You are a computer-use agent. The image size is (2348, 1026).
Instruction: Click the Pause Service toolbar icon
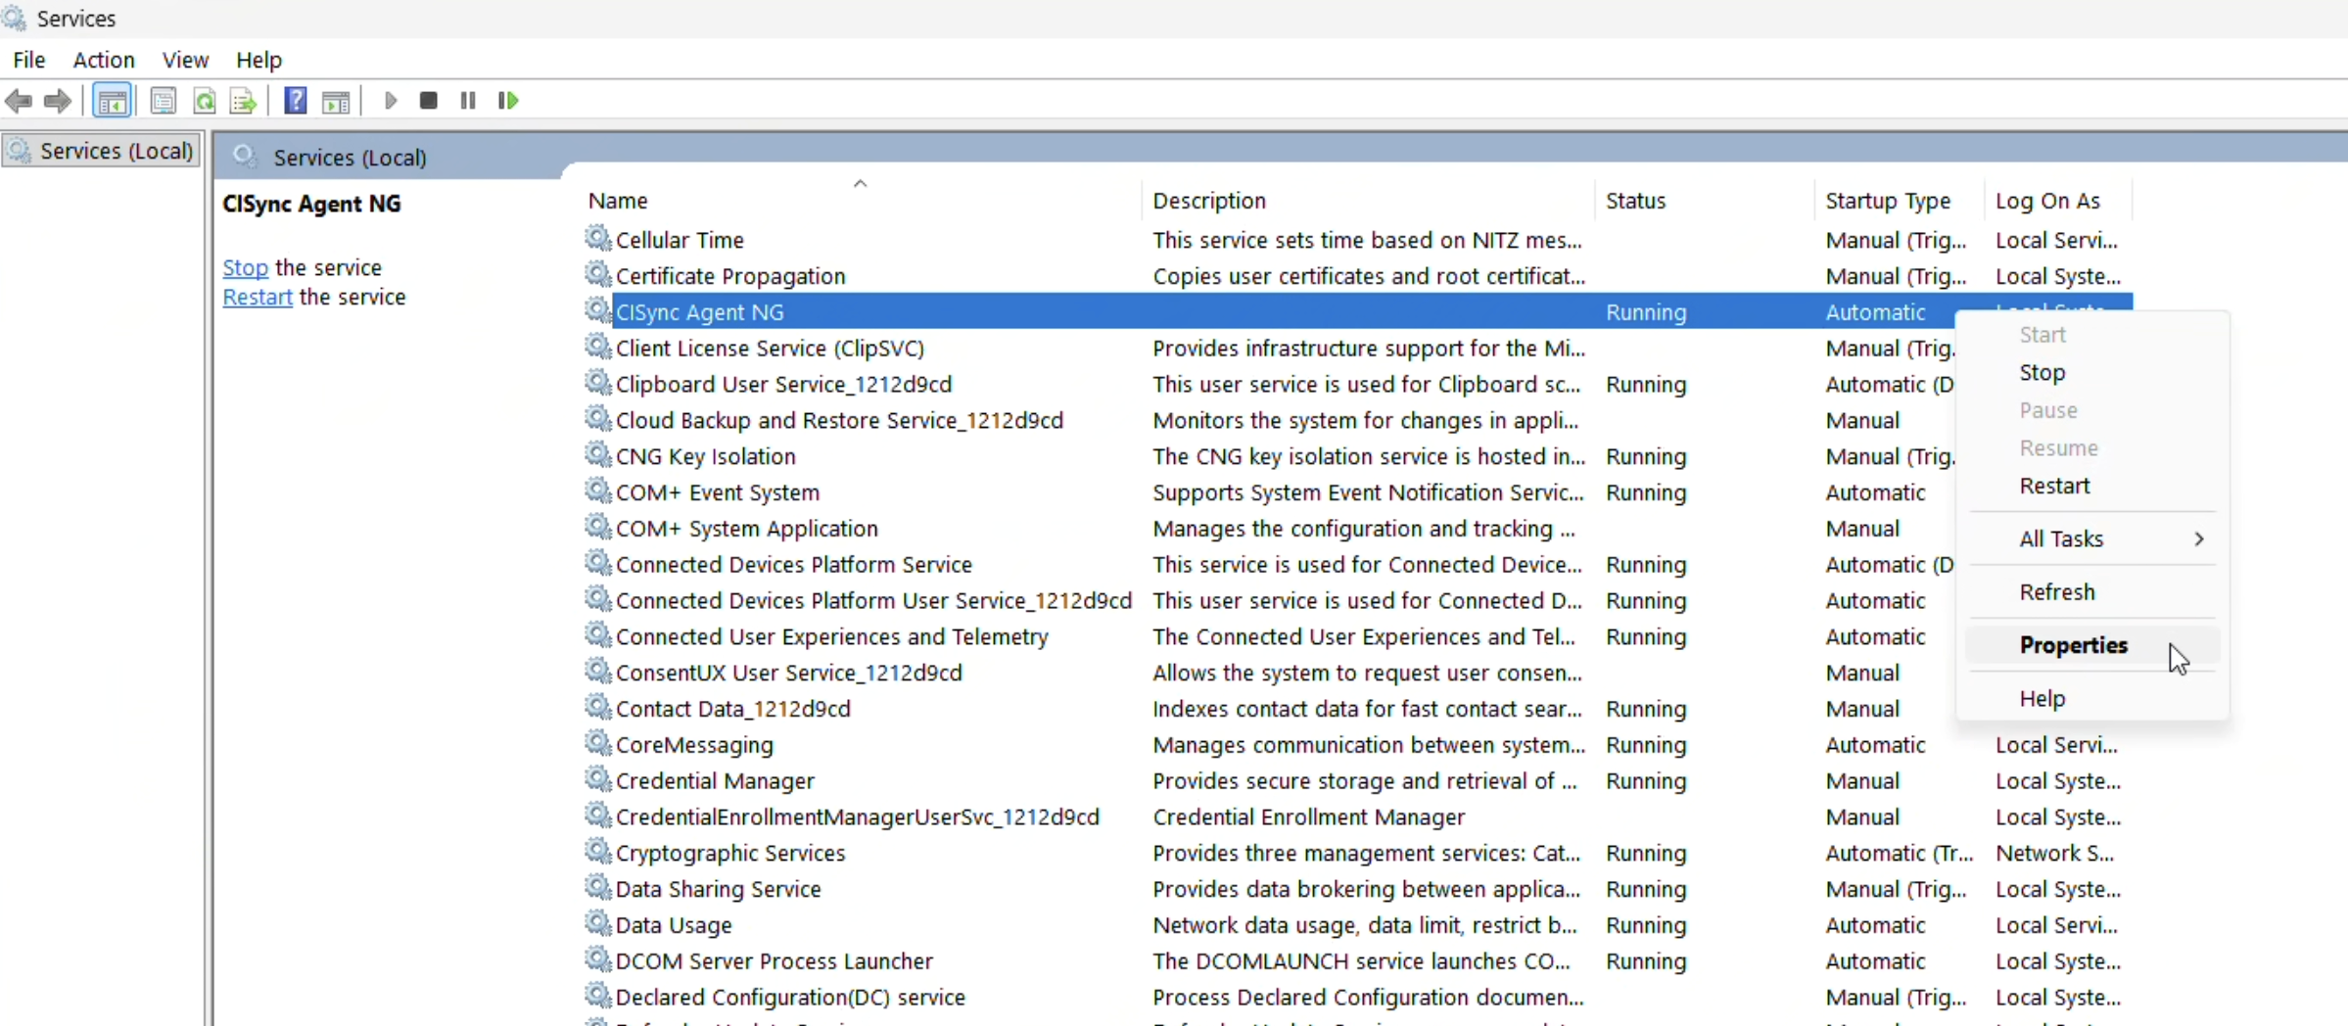click(x=468, y=101)
